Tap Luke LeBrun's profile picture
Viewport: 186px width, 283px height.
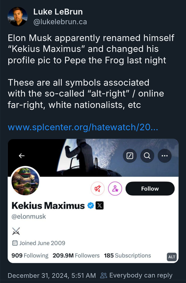coord(17,17)
